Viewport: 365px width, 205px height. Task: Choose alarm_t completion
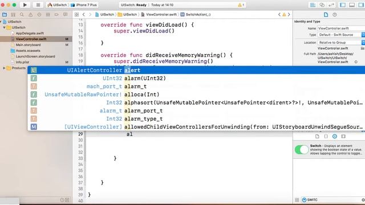tap(196, 87)
